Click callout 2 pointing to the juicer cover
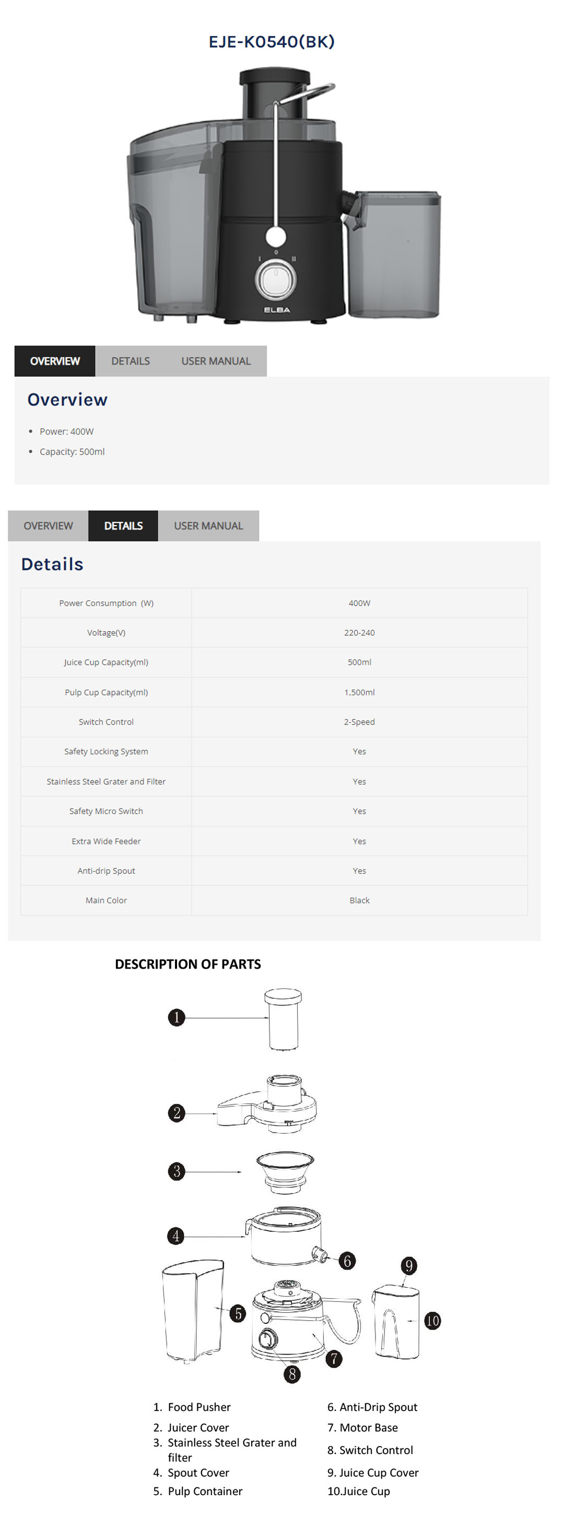564x1515 pixels. click(x=177, y=1113)
